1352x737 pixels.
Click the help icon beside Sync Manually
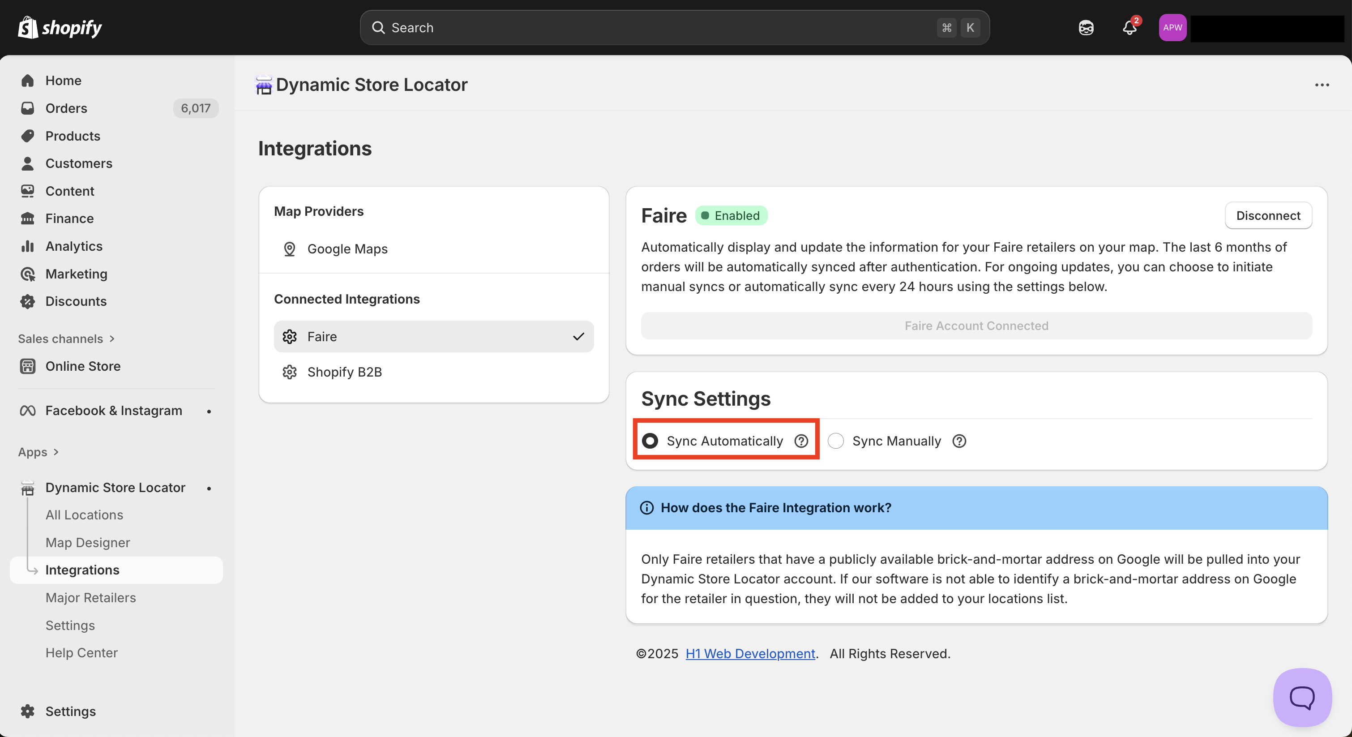959,441
